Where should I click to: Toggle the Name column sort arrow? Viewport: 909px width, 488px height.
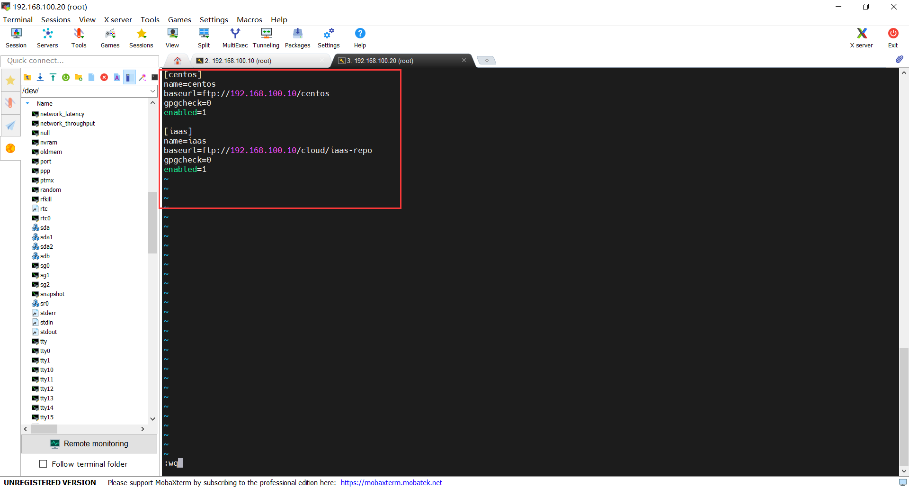pyautogui.click(x=27, y=103)
